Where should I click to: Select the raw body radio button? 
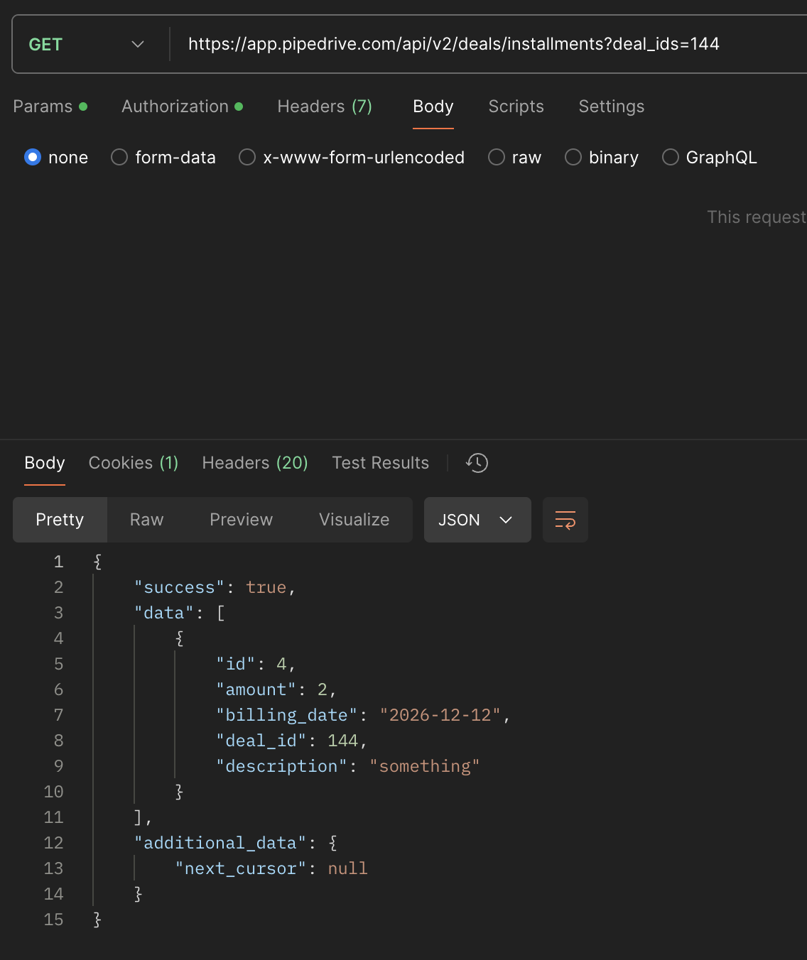tap(497, 157)
